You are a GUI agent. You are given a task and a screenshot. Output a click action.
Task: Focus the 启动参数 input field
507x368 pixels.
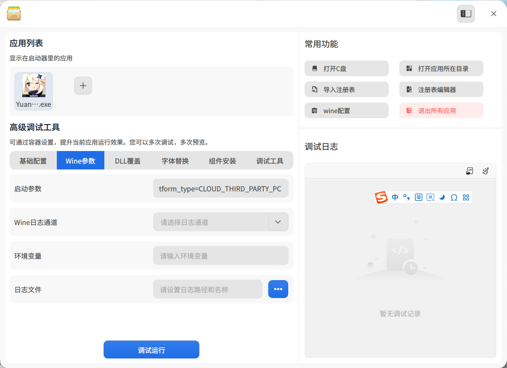(221, 188)
